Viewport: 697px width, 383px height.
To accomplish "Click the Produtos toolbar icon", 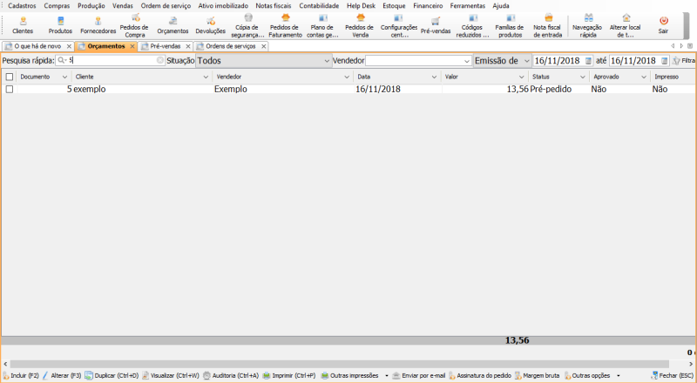I will (x=60, y=24).
